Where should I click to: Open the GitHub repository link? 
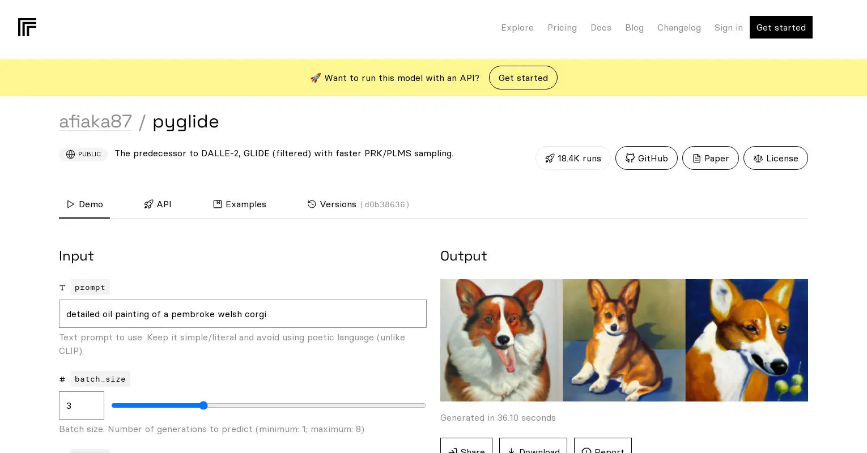(646, 158)
